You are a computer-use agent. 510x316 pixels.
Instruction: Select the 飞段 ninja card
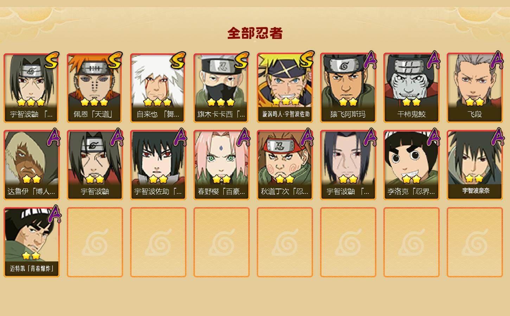tap(474, 88)
